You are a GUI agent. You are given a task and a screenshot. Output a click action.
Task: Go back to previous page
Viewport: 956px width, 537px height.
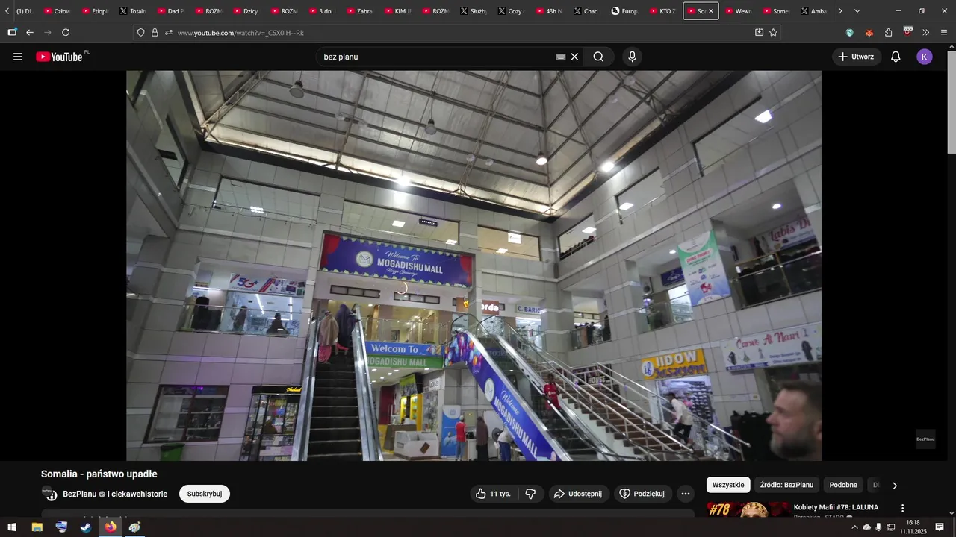(30, 33)
